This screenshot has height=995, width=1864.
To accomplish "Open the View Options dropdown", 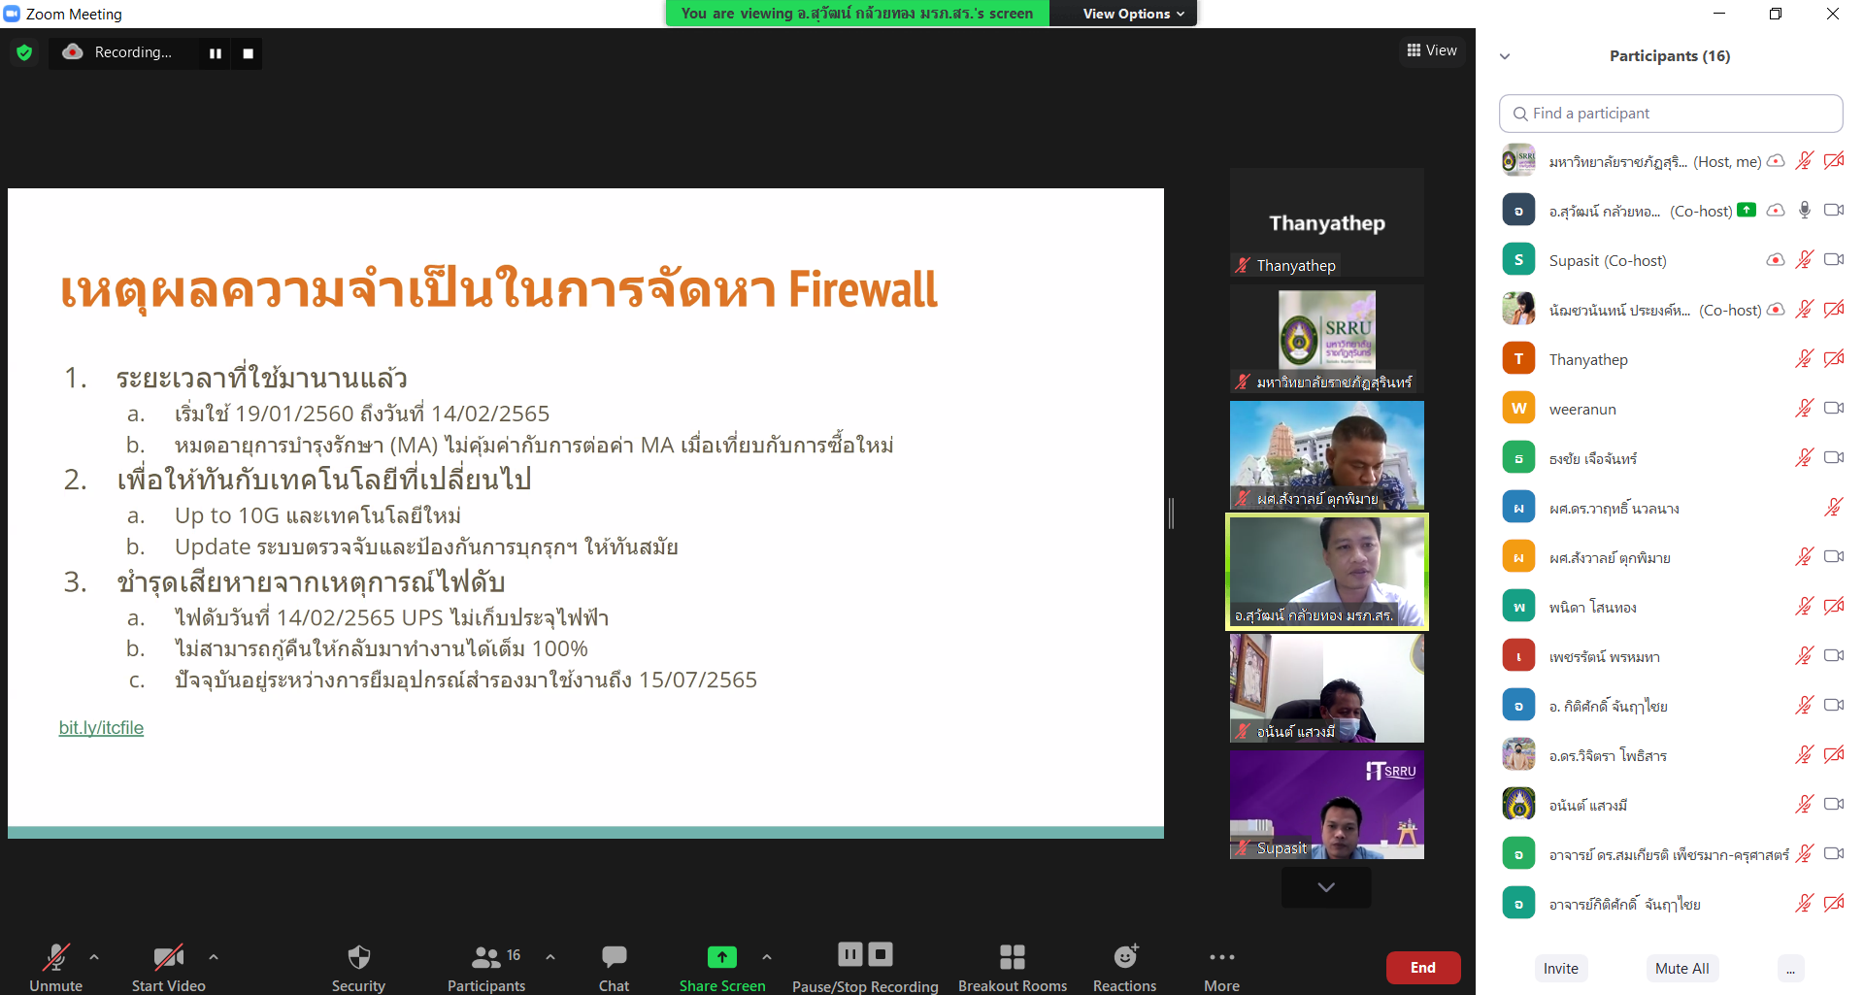I will [1133, 14].
